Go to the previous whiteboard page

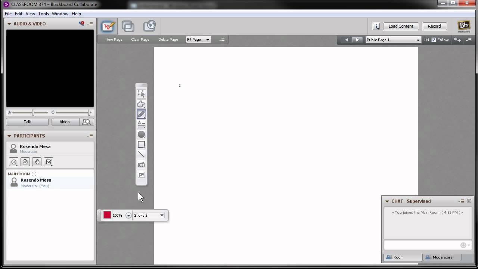(346, 40)
